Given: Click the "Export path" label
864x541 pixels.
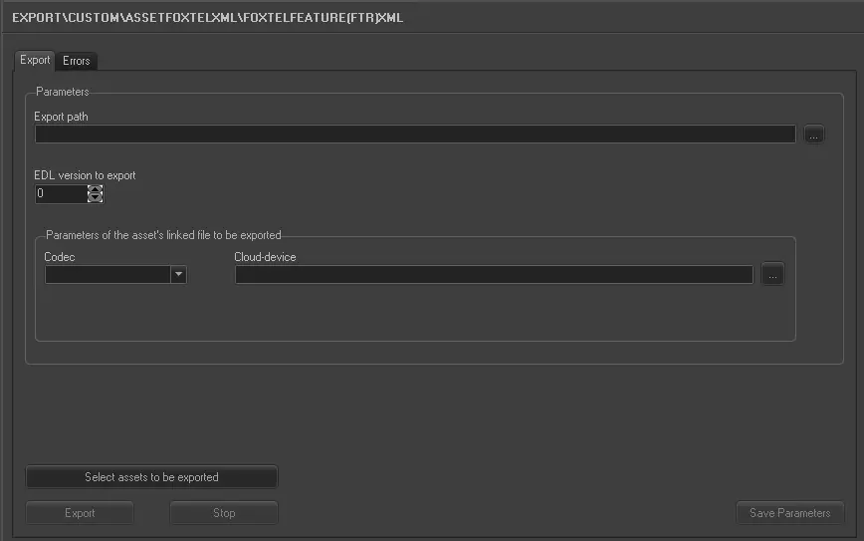Looking at the screenshot, I should (x=61, y=117).
